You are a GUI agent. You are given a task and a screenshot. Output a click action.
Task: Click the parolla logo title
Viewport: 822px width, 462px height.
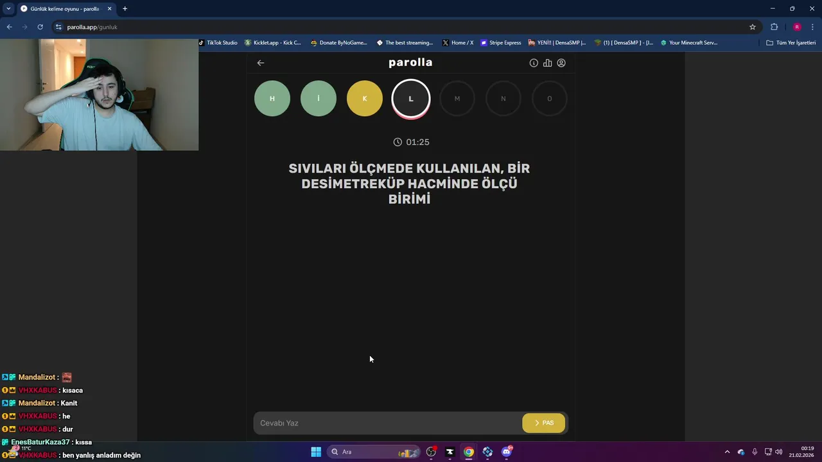(x=410, y=62)
